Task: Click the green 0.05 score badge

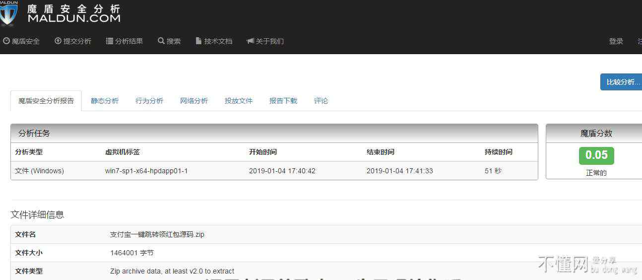Action: point(596,155)
